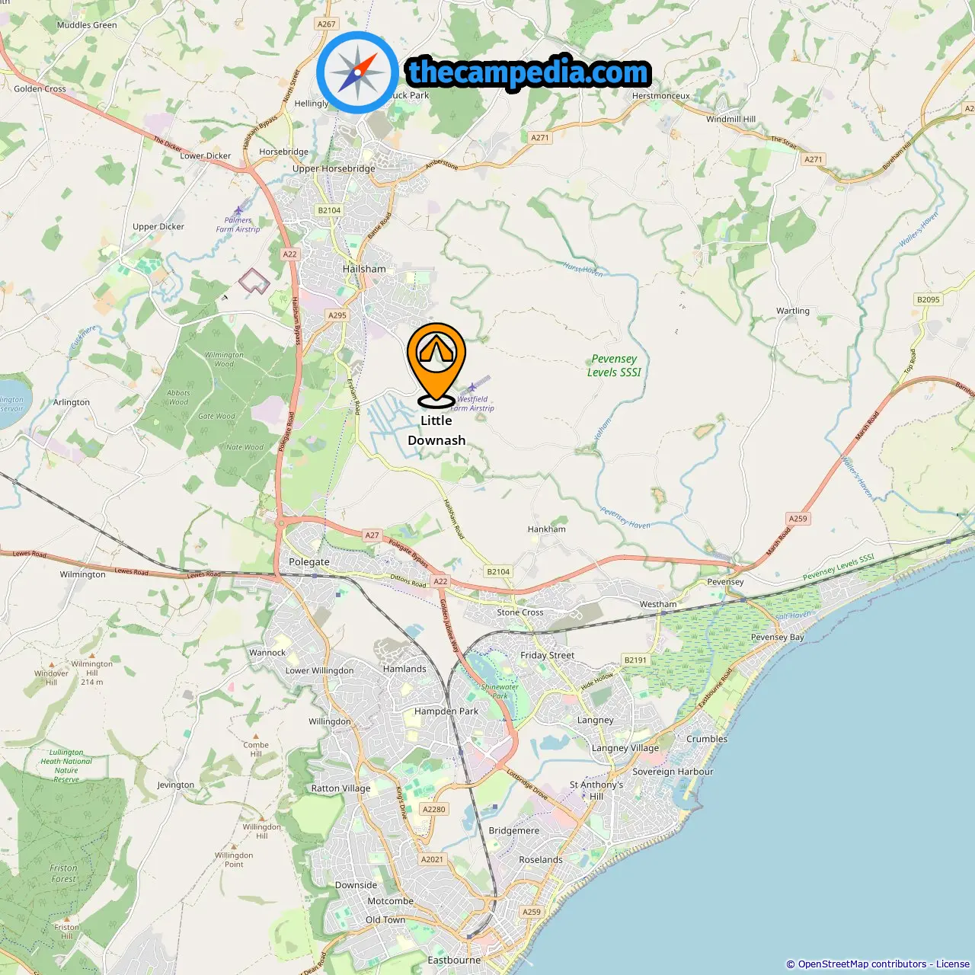Screen dimensions: 975x975
Task: Select the A22 road shield near Hailsham
Action: click(289, 254)
